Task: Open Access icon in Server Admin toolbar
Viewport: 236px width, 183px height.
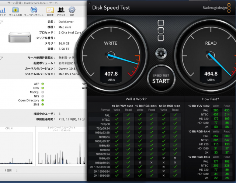Action: click(x=61, y=11)
